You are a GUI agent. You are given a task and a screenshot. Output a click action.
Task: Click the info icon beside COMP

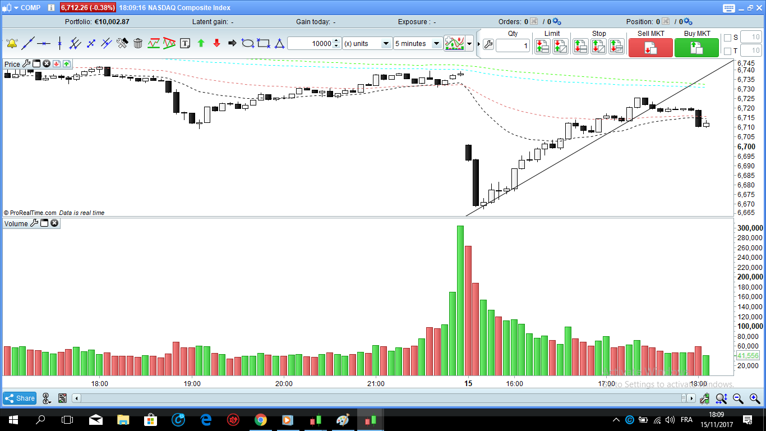[50, 8]
